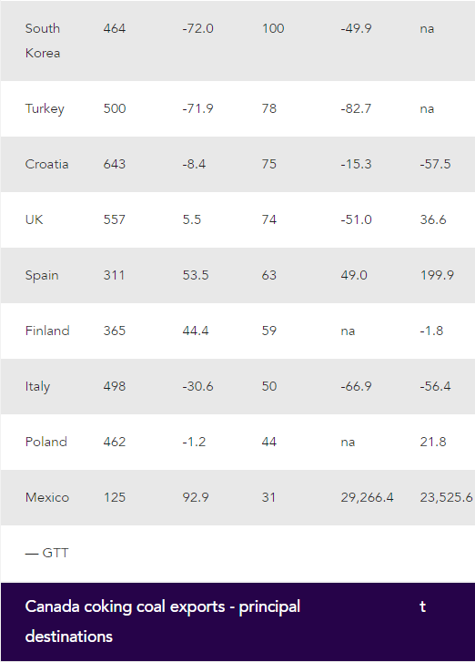Click Canada coking coal exports table header
The width and height of the screenshot is (475, 662).
coord(162,621)
